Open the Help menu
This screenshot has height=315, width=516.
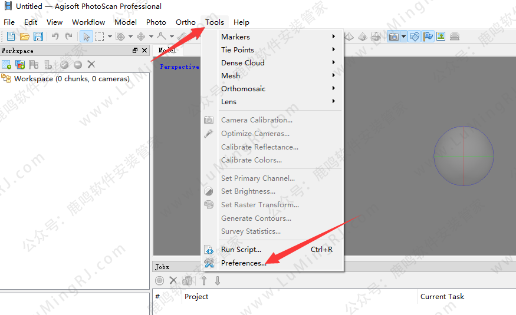(241, 22)
